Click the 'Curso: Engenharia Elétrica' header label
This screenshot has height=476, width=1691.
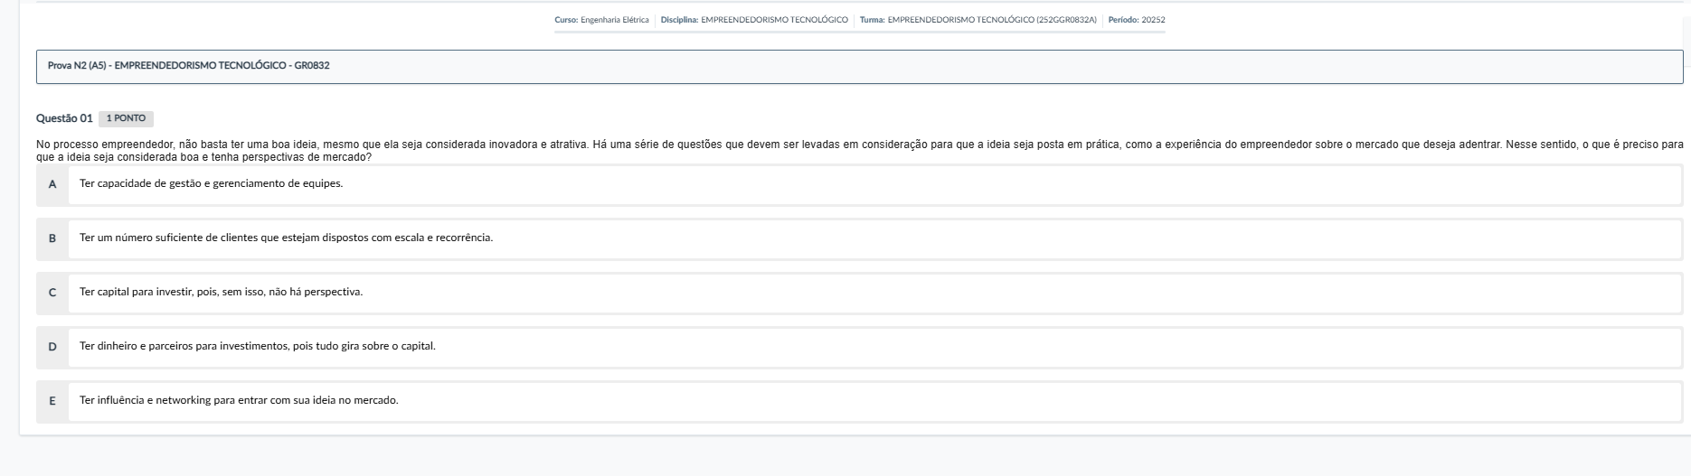pyautogui.click(x=601, y=20)
